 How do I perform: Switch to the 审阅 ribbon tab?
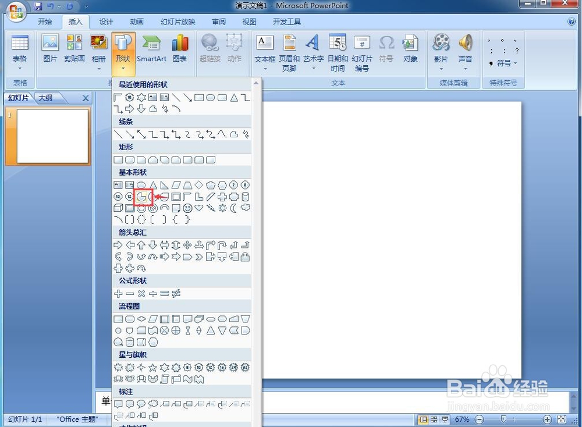pos(218,22)
